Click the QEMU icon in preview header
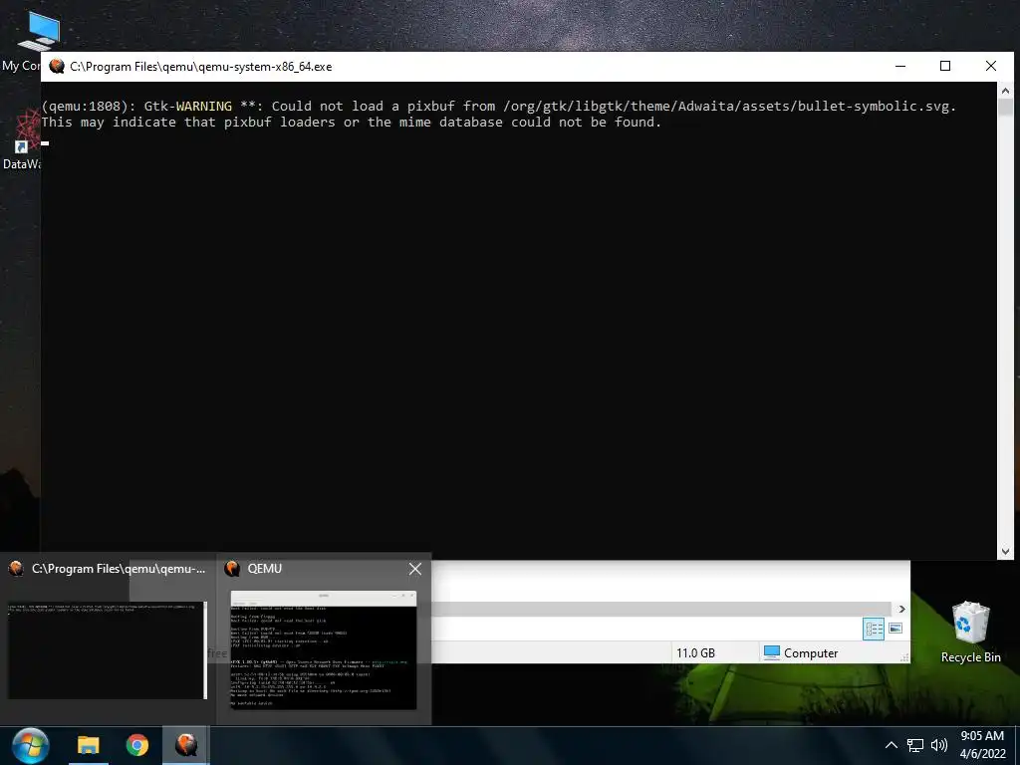This screenshot has width=1020, height=765. pos(232,569)
